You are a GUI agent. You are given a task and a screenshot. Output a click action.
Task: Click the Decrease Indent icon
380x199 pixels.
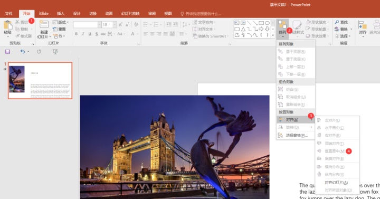[169, 24]
